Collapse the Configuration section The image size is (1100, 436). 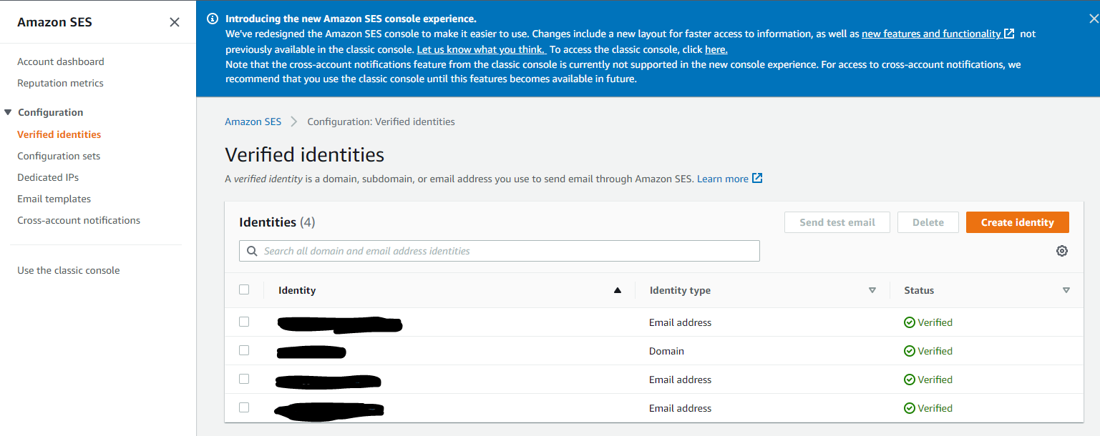8,112
